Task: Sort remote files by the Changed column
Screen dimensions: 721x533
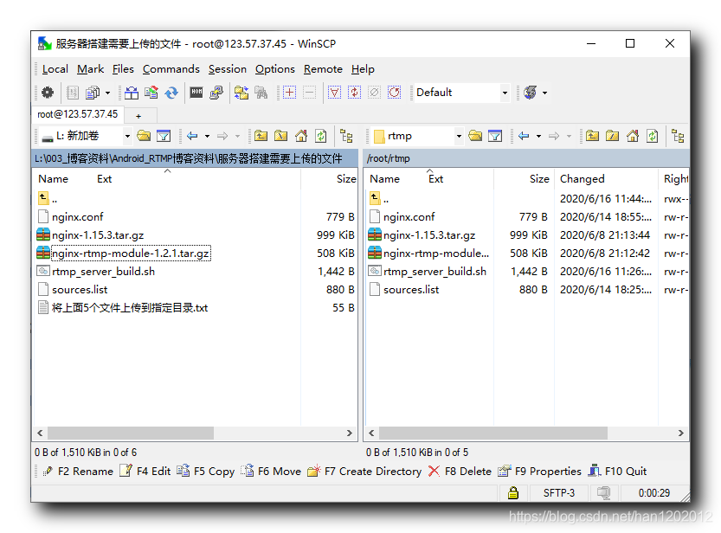Action: pos(606,179)
